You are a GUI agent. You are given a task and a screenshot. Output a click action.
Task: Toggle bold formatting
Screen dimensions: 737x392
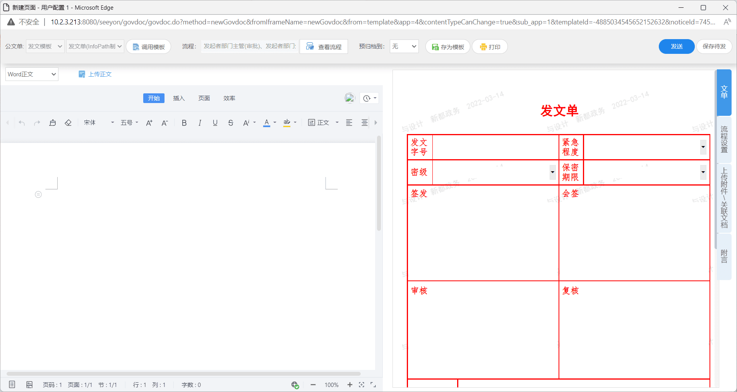pos(184,123)
